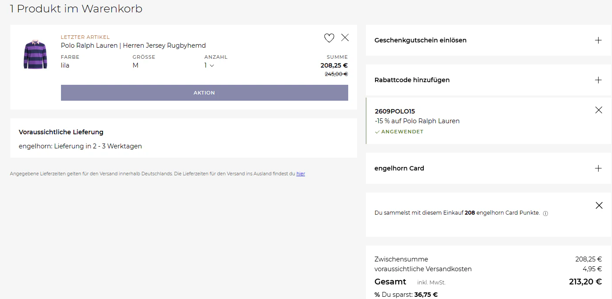Click the AKTION button
Screen dimensions: 612x299
pos(205,93)
